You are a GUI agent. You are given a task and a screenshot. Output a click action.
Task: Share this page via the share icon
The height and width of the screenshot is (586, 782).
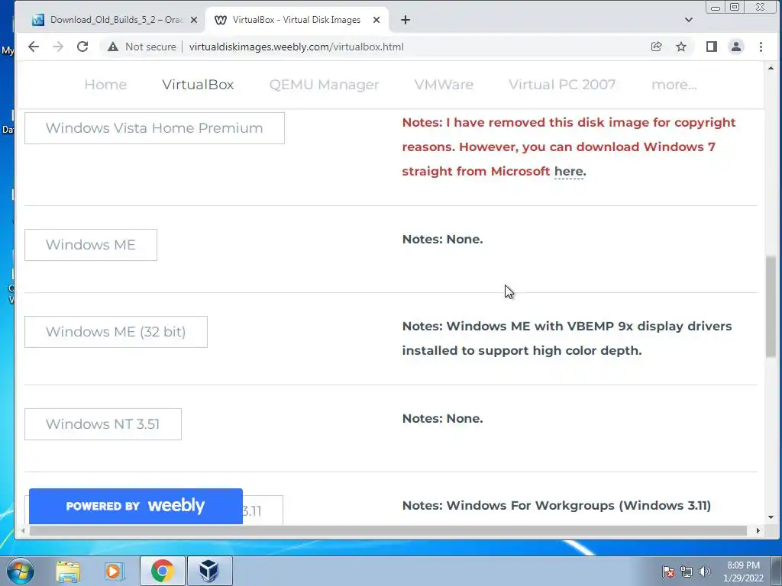[x=656, y=47]
